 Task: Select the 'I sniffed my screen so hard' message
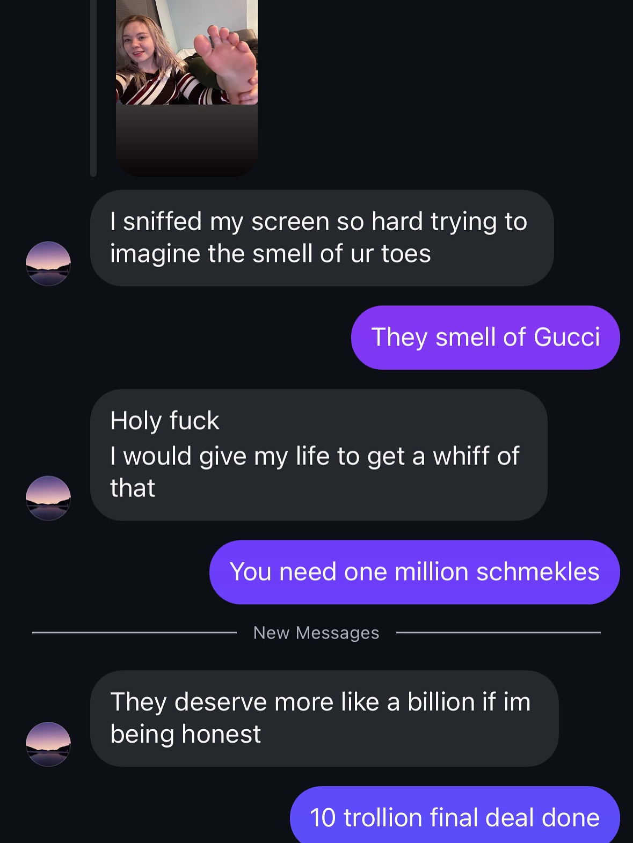[322, 238]
